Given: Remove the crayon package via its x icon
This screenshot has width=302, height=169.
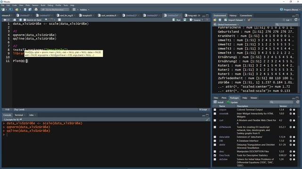Looking at the screenshot, I should 294,110.
